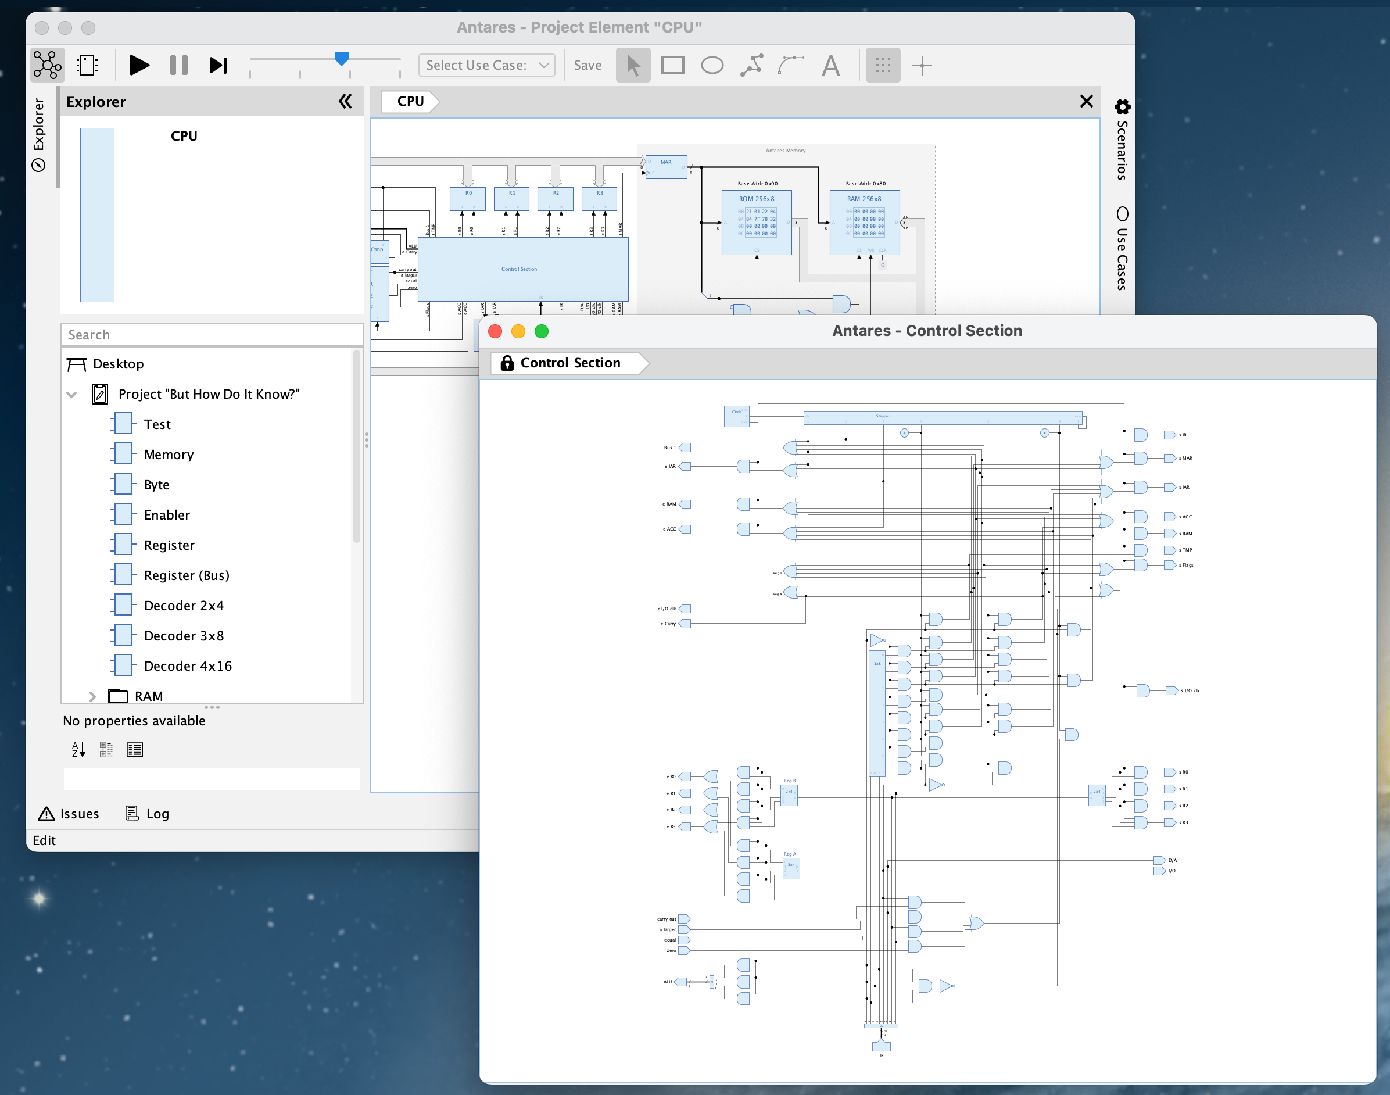
Task: Click the RAM folder icon
Action: [x=118, y=696]
